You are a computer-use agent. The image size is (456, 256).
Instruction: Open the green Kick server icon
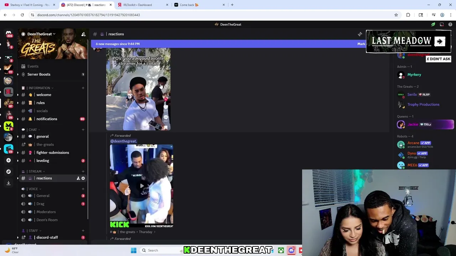[9, 126]
